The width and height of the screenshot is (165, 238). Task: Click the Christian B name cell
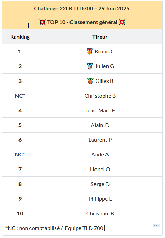(x=100, y=213)
